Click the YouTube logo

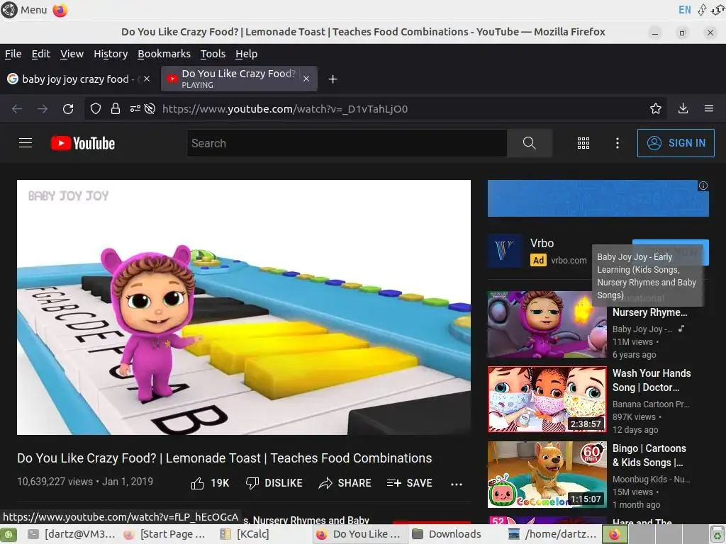click(x=83, y=143)
